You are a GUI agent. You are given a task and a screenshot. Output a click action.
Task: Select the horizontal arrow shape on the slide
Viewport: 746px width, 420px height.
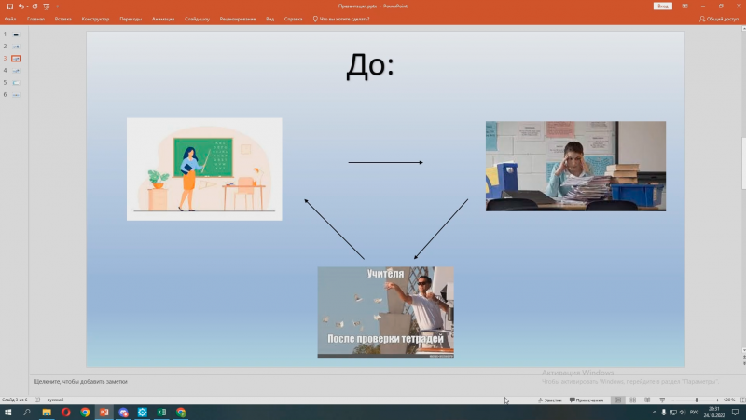point(385,162)
